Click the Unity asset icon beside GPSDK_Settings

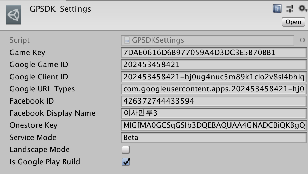coord(14,15)
